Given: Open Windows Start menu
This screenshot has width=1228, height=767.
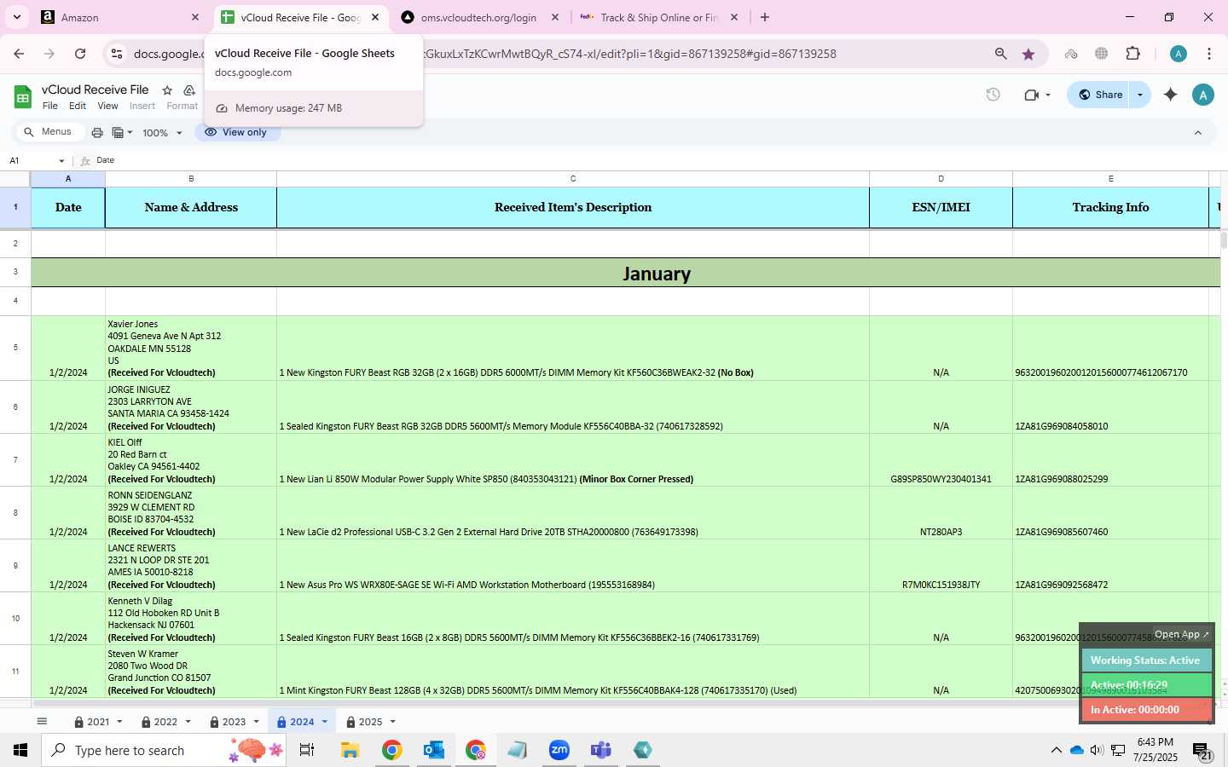Looking at the screenshot, I should click(x=20, y=750).
